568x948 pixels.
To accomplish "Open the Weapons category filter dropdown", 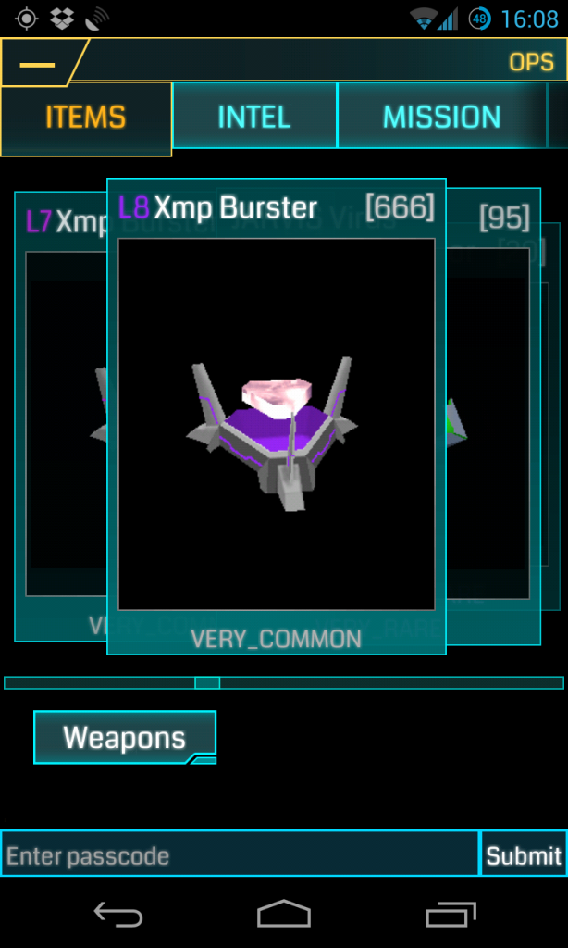I will tap(125, 737).
